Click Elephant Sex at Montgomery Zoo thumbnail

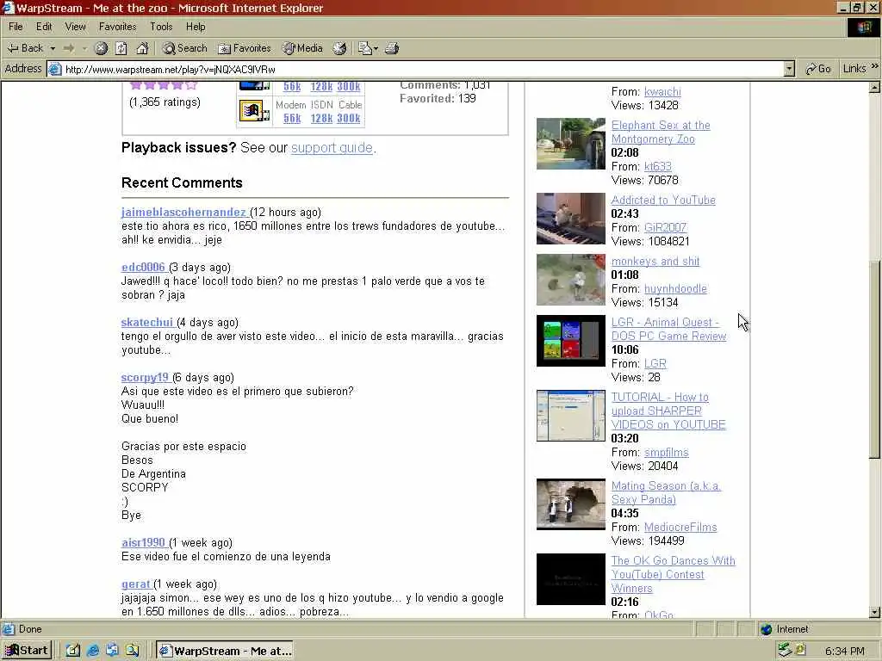pyautogui.click(x=571, y=144)
